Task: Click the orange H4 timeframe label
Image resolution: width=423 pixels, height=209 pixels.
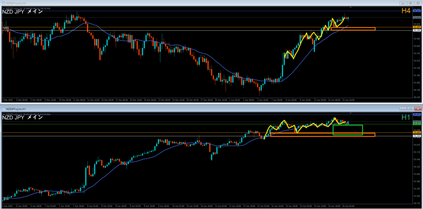Action: 406,11
